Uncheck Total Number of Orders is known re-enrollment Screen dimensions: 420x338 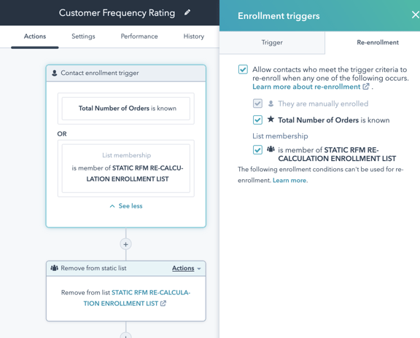[257, 120]
